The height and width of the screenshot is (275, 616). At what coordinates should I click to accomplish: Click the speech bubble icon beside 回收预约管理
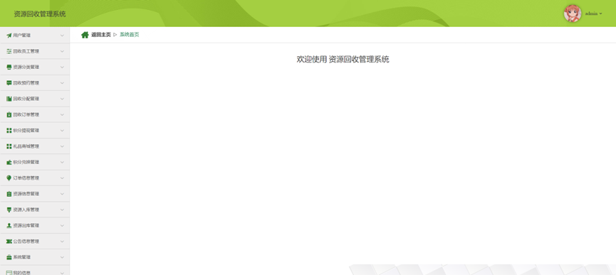pyautogui.click(x=9, y=83)
